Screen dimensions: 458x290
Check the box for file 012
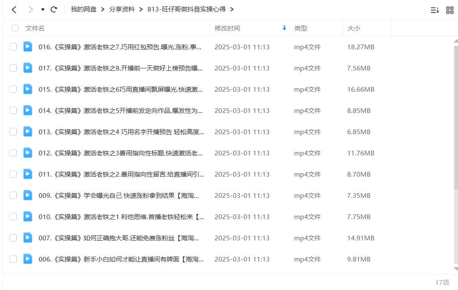pos(13,153)
